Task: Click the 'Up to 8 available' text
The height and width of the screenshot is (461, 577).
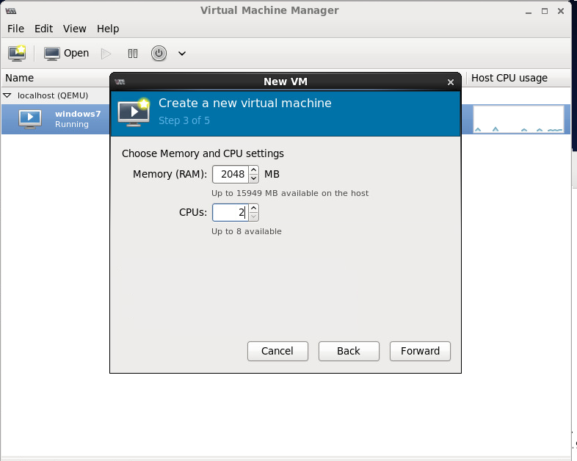Action: [247, 231]
